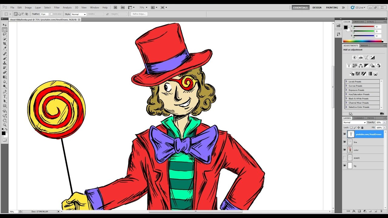Open the Filter menu
388x218 pixels.
pyautogui.click(x=57, y=7)
